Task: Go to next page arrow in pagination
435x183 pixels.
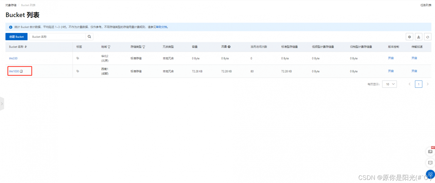Action: (x=428, y=84)
